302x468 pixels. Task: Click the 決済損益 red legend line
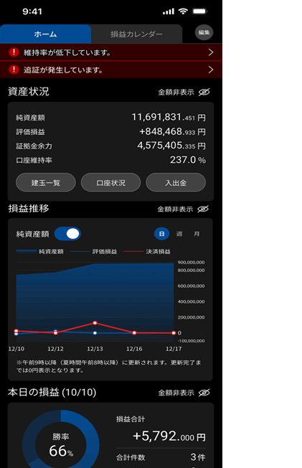133,251
